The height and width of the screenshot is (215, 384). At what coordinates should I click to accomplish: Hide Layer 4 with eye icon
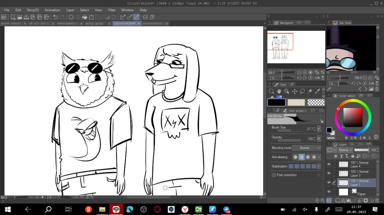point(329,164)
